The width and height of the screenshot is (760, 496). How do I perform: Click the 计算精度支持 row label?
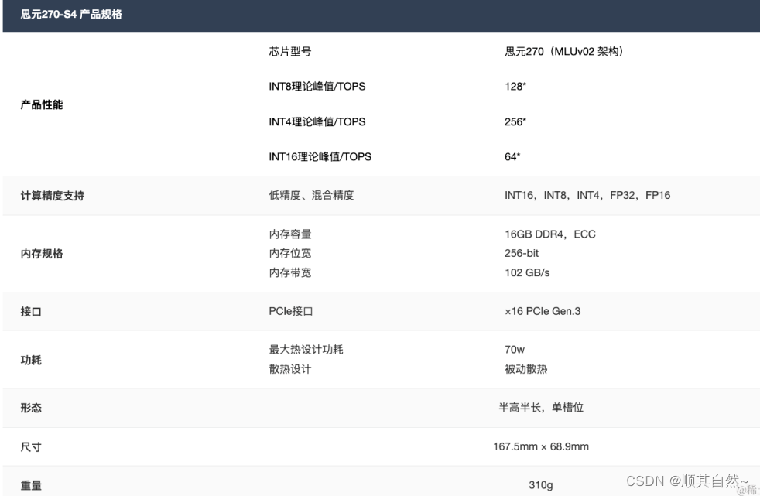click(x=53, y=196)
